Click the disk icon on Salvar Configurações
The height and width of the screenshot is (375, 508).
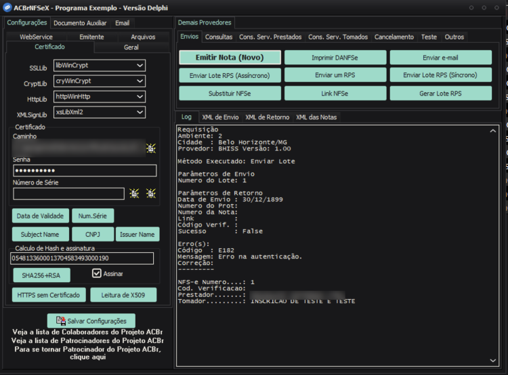(x=60, y=321)
